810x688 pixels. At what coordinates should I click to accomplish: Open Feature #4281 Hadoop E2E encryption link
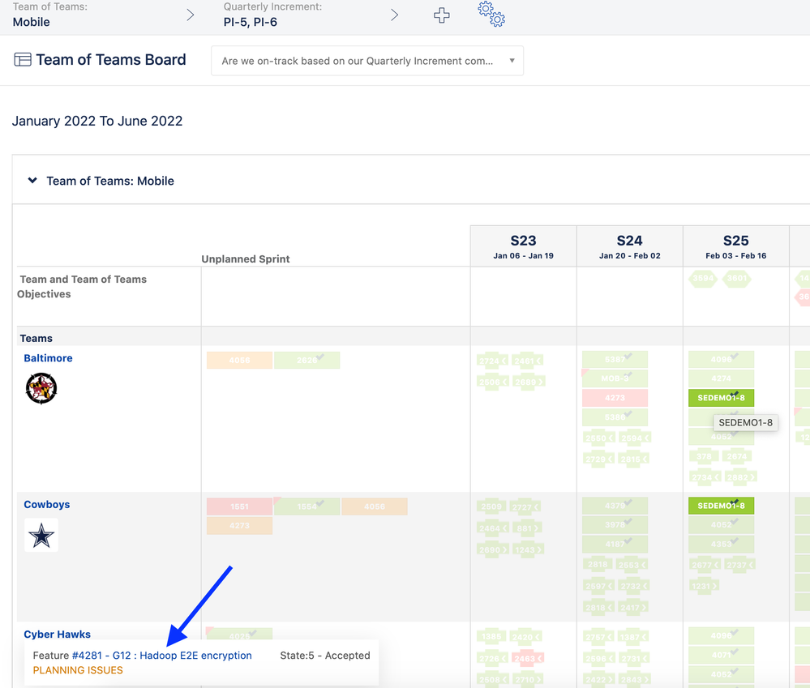coord(161,656)
